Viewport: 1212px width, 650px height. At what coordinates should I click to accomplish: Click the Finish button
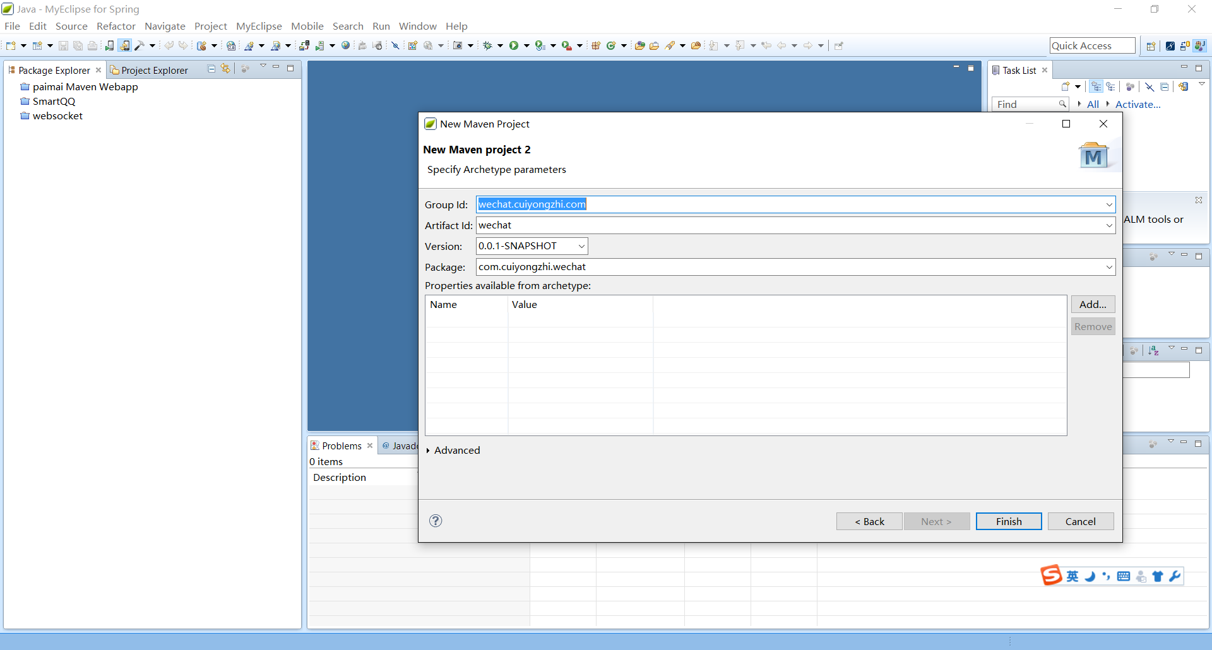coord(1008,521)
